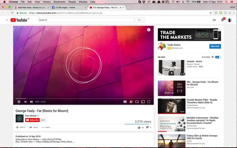Screen dimensions: 237x148
Task: Mute the player volume speaker icon
Action: pos(31,102)
